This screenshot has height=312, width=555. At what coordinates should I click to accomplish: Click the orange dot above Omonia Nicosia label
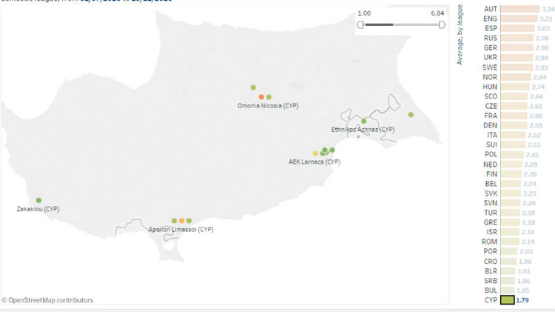(x=261, y=97)
